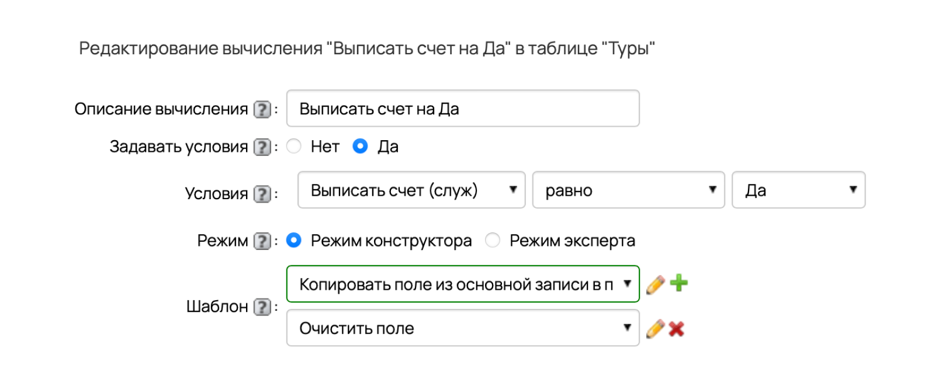Choose Режим конструктора radio option
The width and height of the screenshot is (935, 382).
294,240
